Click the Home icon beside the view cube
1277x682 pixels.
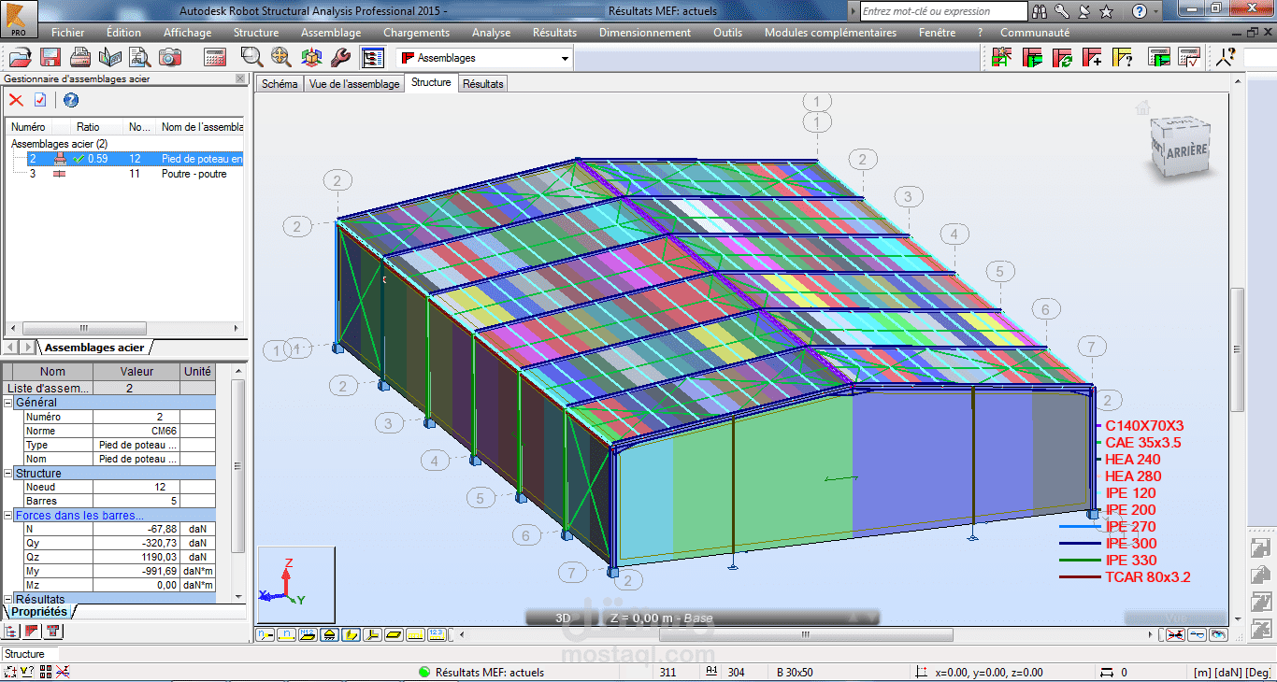[x=1142, y=108]
